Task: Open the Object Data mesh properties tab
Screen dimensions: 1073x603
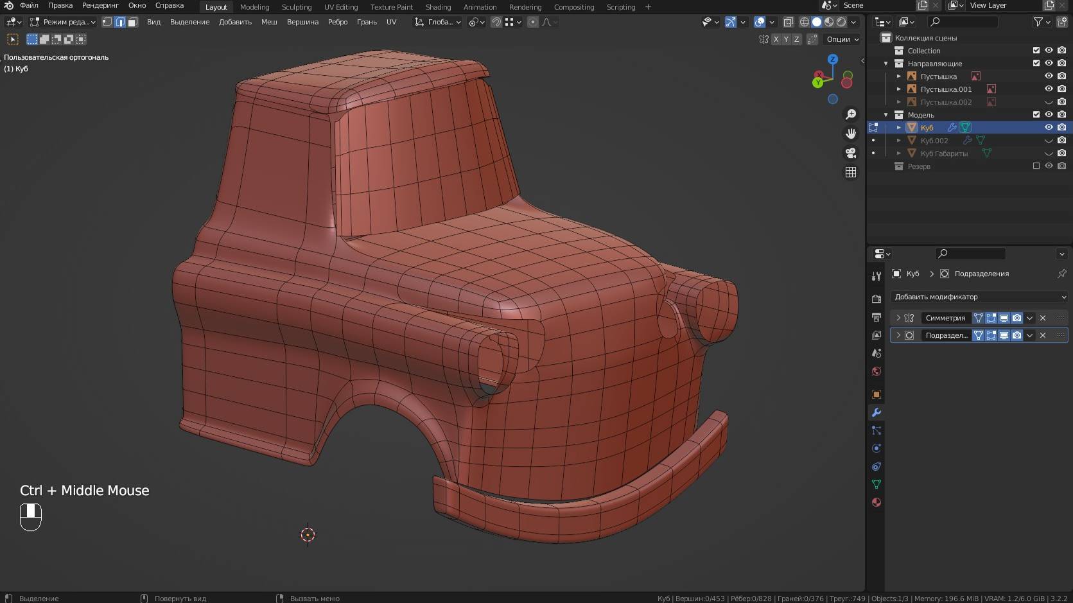Action: coord(877,484)
